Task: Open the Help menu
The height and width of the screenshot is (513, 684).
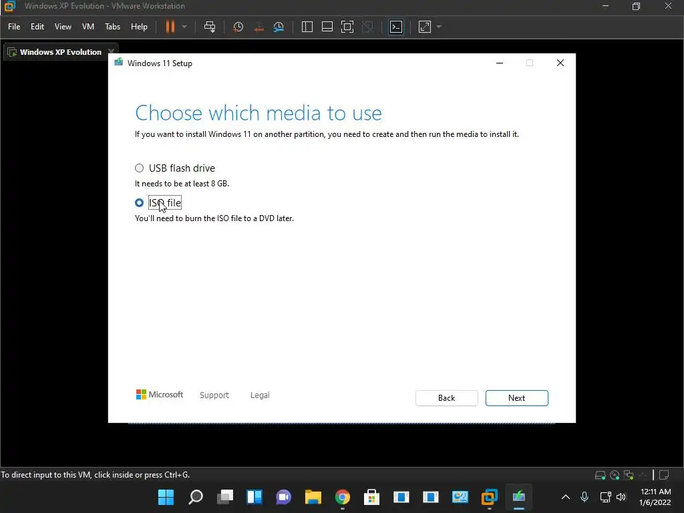Action: tap(139, 27)
